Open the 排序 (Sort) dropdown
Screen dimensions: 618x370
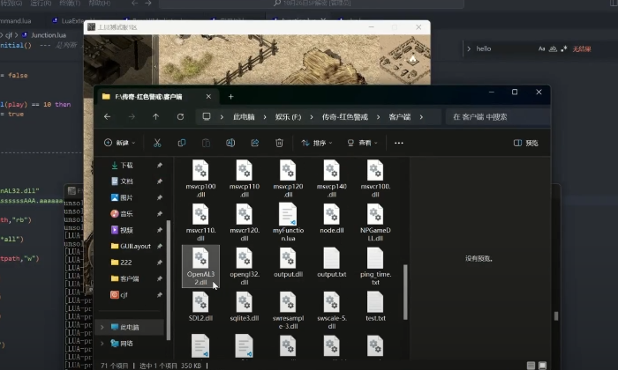coord(315,143)
